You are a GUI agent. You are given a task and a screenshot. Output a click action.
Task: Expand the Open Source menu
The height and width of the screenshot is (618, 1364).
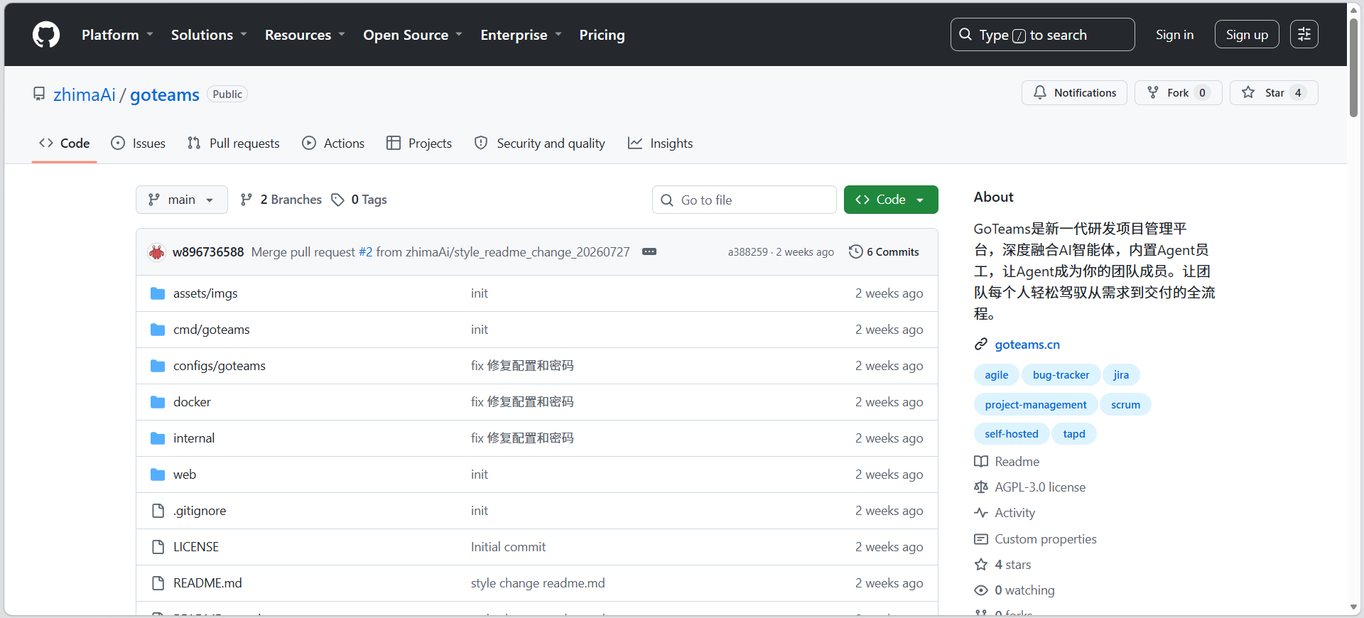click(413, 35)
